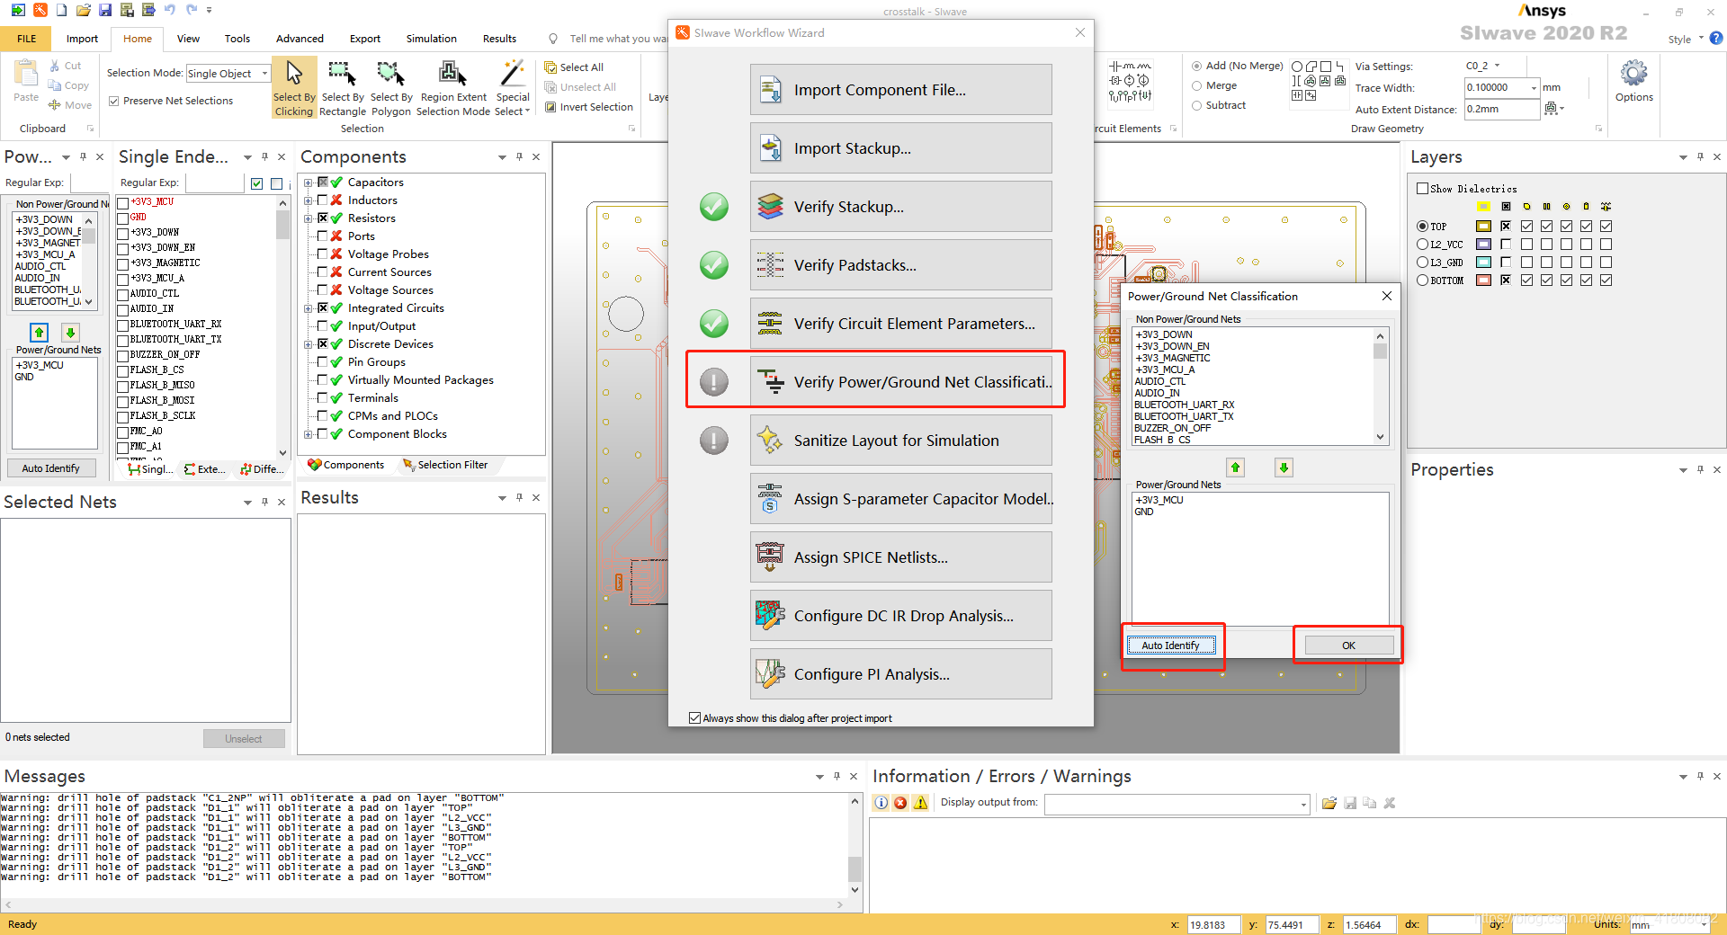Screen dimensions: 1727x935
Task: Switch to the Simulation ribbon tab
Action: pyautogui.click(x=431, y=39)
